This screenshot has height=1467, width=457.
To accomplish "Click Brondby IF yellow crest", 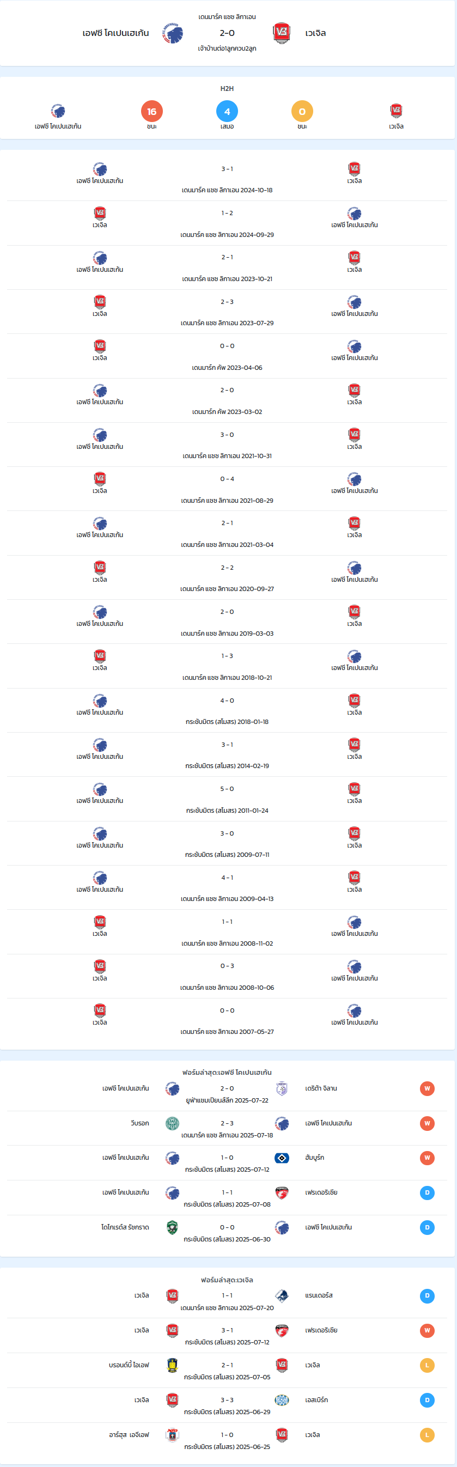I will coord(173,1366).
